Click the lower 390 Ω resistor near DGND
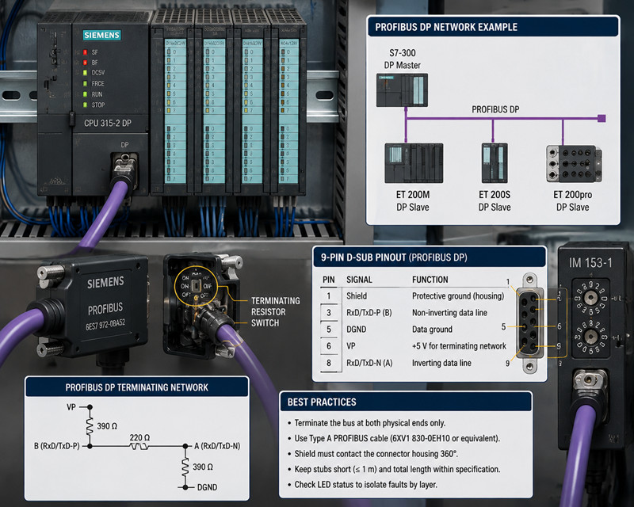The height and width of the screenshot is (507, 634). click(x=185, y=467)
